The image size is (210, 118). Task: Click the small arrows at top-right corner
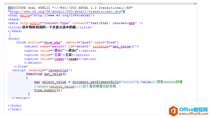195,4
